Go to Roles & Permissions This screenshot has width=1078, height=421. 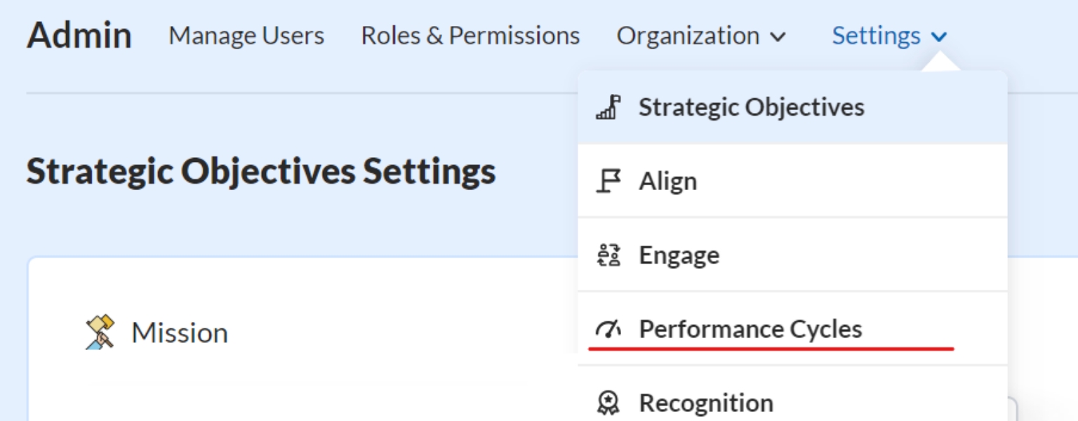click(470, 36)
